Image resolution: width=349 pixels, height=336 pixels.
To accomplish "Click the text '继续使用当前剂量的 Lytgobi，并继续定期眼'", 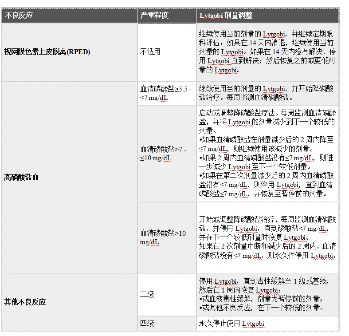I will point(266,34).
